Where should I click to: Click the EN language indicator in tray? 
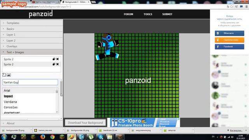pyautogui.click(x=213, y=136)
